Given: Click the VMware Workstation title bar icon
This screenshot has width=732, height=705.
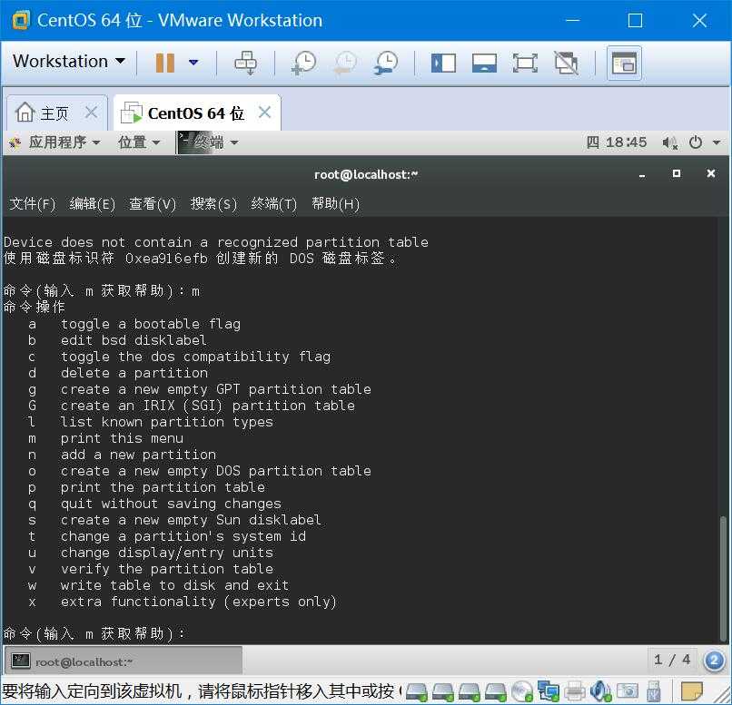Looking at the screenshot, I should click(21, 21).
